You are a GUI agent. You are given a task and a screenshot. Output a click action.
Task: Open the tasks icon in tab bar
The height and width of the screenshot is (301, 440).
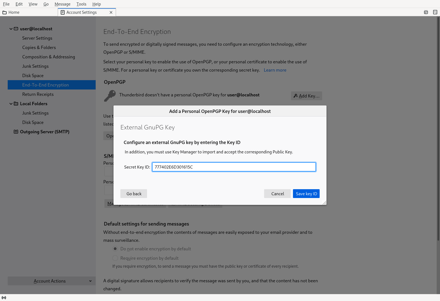pos(435,12)
